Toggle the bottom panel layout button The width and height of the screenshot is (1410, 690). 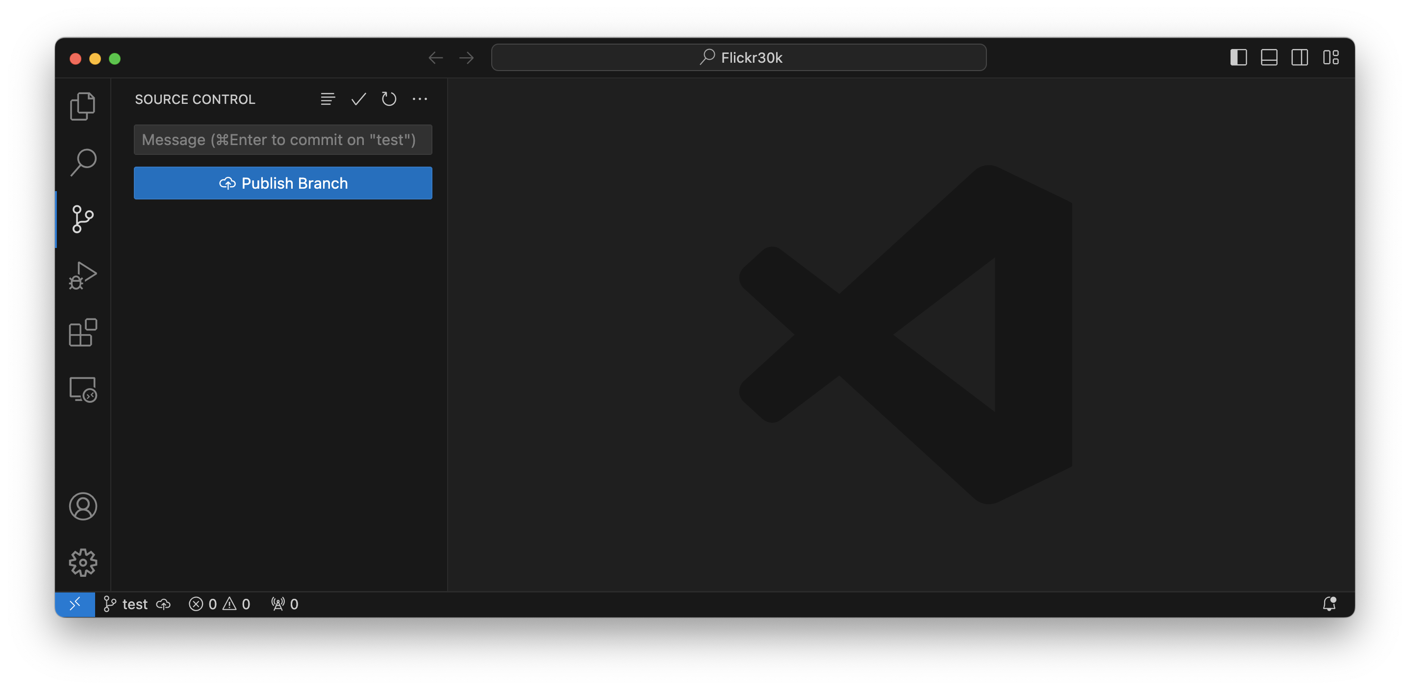point(1269,57)
